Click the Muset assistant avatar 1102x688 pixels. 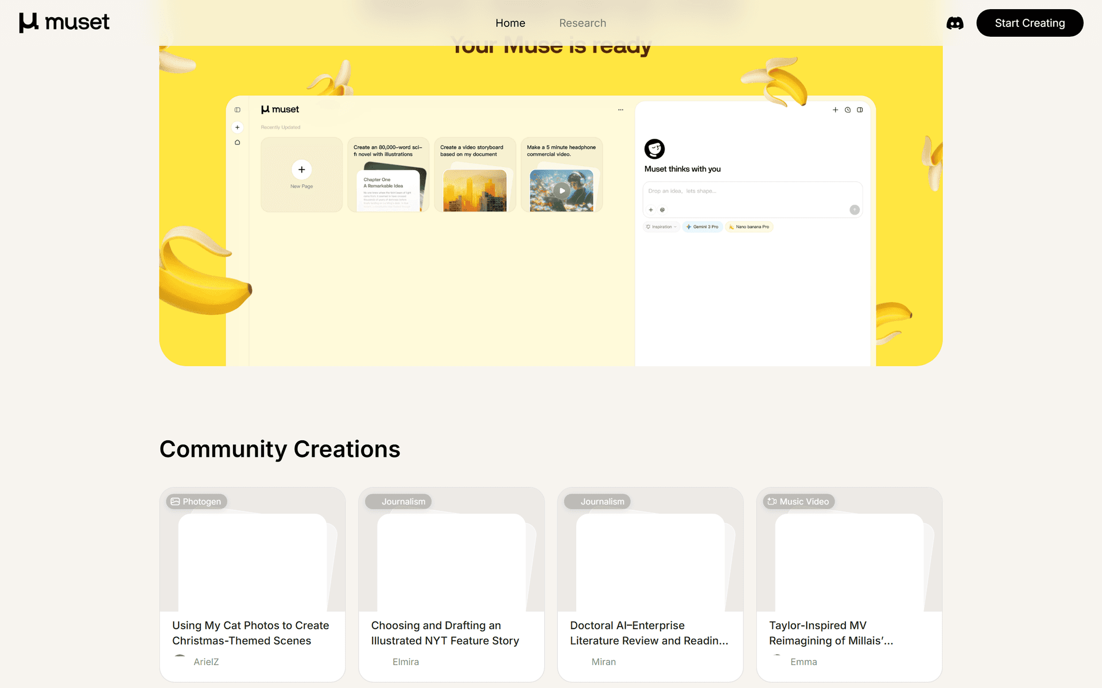pyautogui.click(x=654, y=149)
